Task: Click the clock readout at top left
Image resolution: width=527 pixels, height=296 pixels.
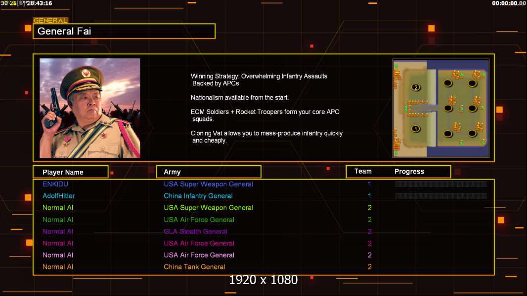Action: click(x=40, y=3)
